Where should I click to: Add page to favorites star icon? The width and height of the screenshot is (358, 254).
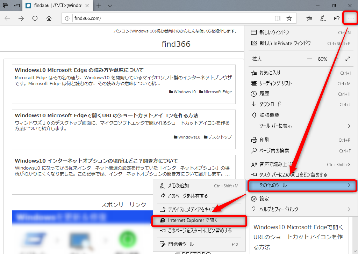point(289,18)
